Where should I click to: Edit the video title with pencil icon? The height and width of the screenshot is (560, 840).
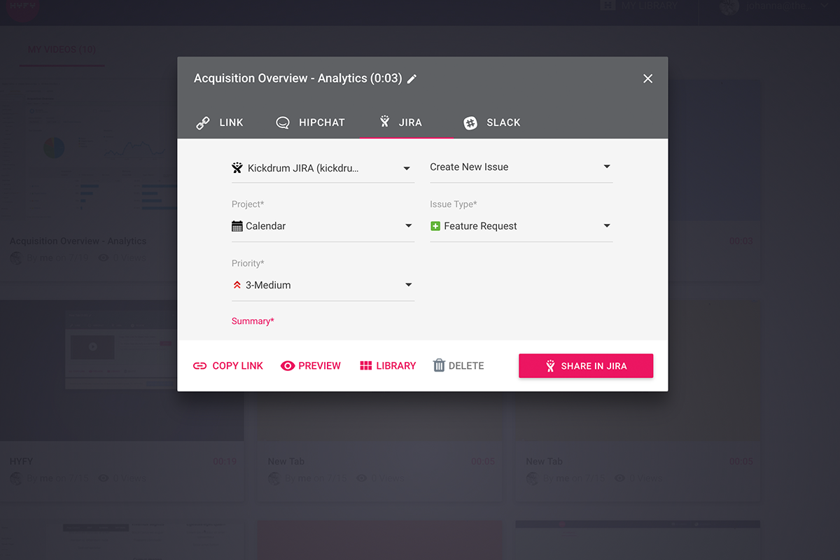[412, 79]
